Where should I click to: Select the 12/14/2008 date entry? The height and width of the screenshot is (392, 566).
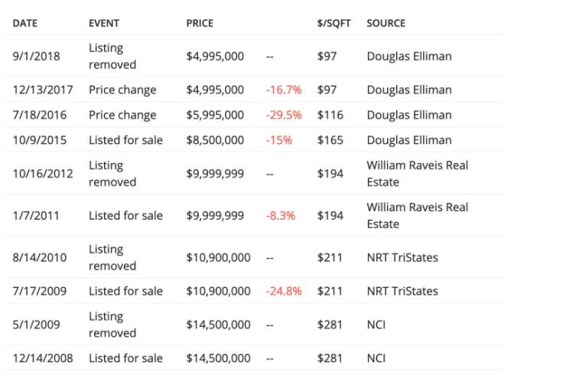tap(43, 358)
